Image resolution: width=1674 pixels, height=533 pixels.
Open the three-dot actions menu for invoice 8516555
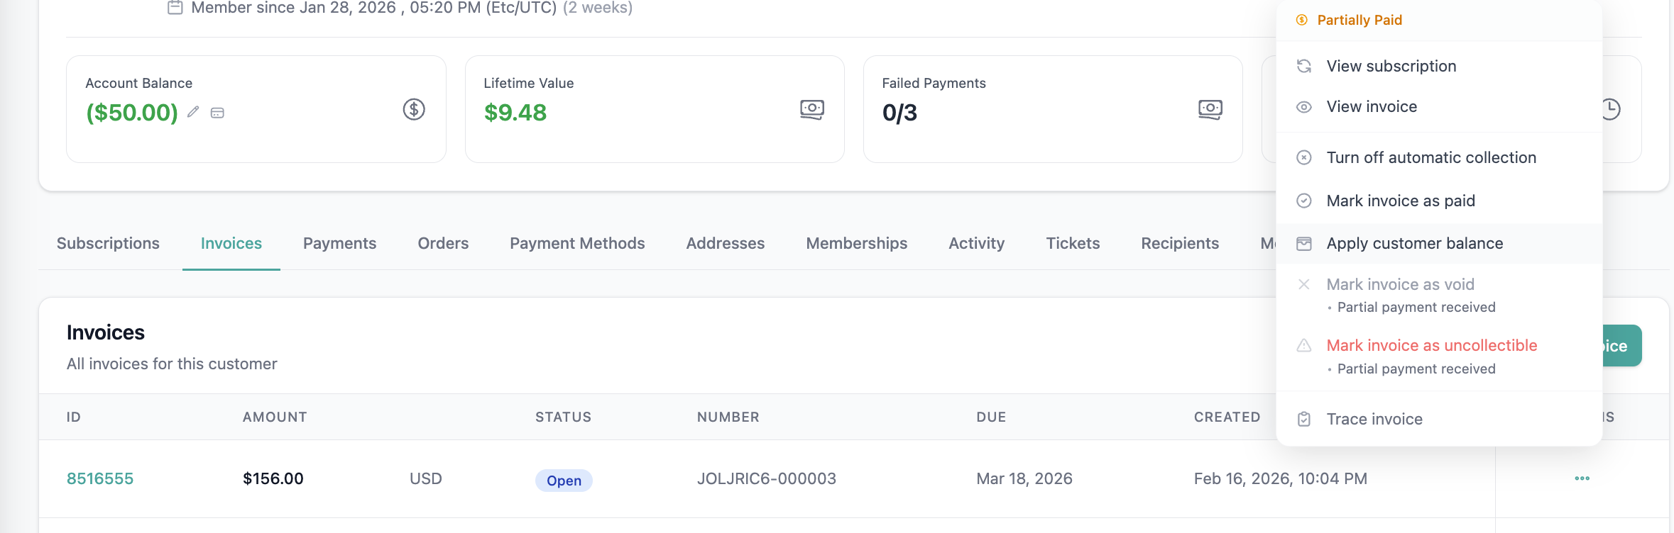coord(1582,478)
